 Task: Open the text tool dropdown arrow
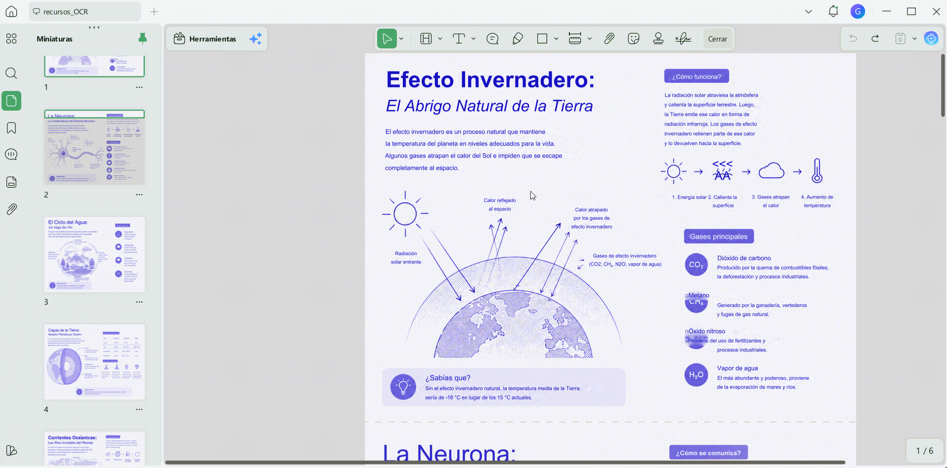tap(473, 39)
